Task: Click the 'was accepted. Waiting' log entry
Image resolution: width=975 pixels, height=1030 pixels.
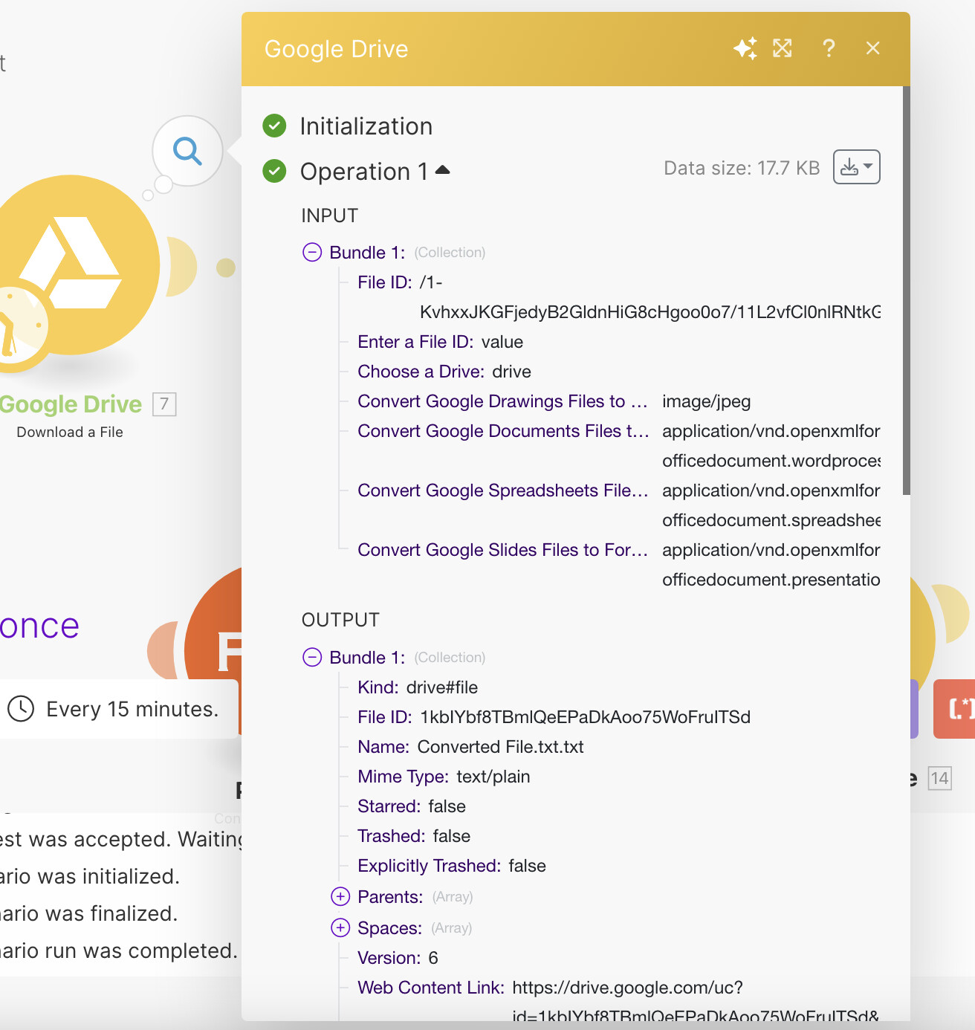Action: (121, 839)
